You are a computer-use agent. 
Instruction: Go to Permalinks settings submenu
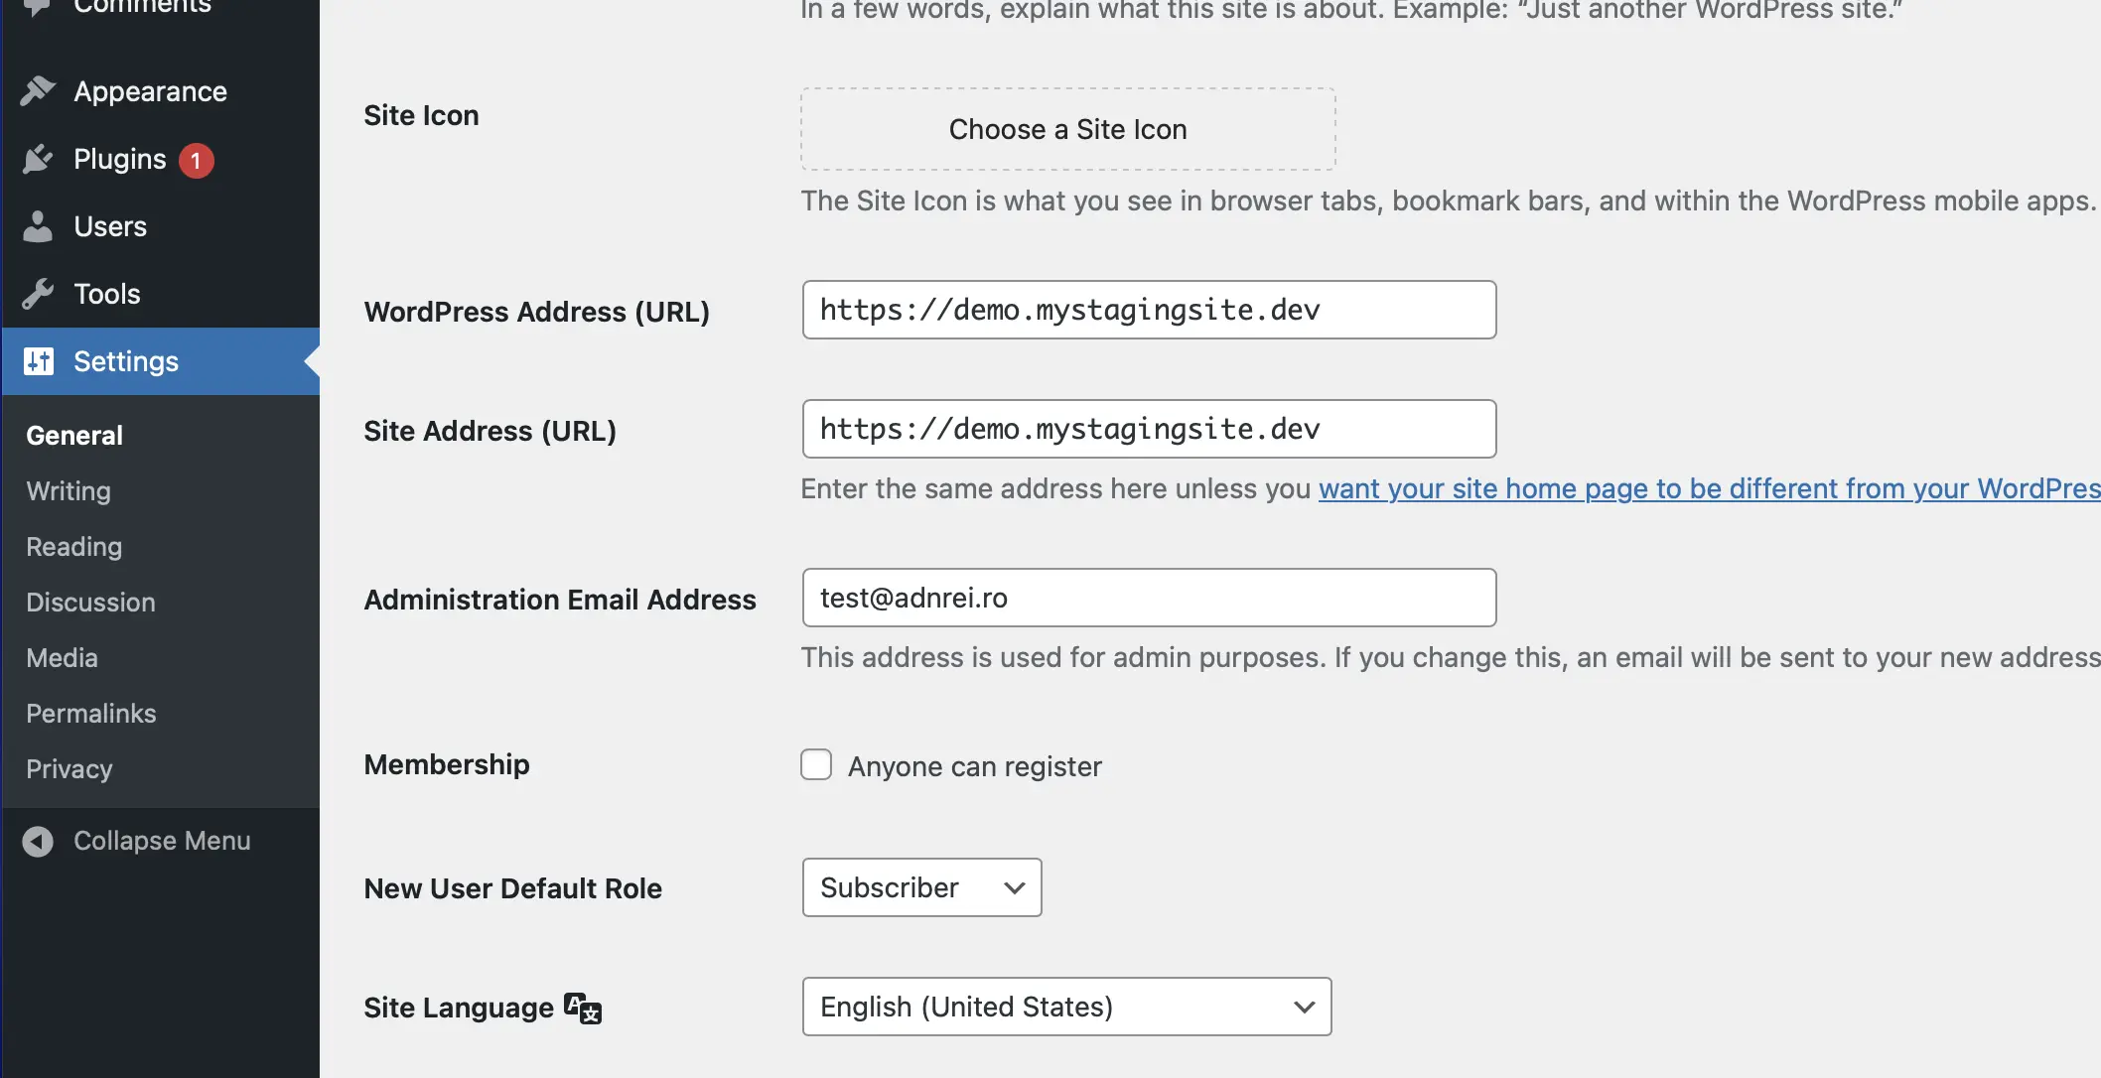click(91, 713)
